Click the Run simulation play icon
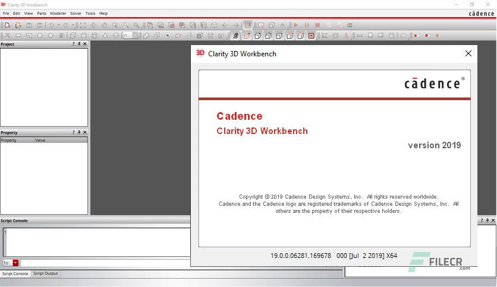This screenshot has height=287, width=497. coord(295,25)
